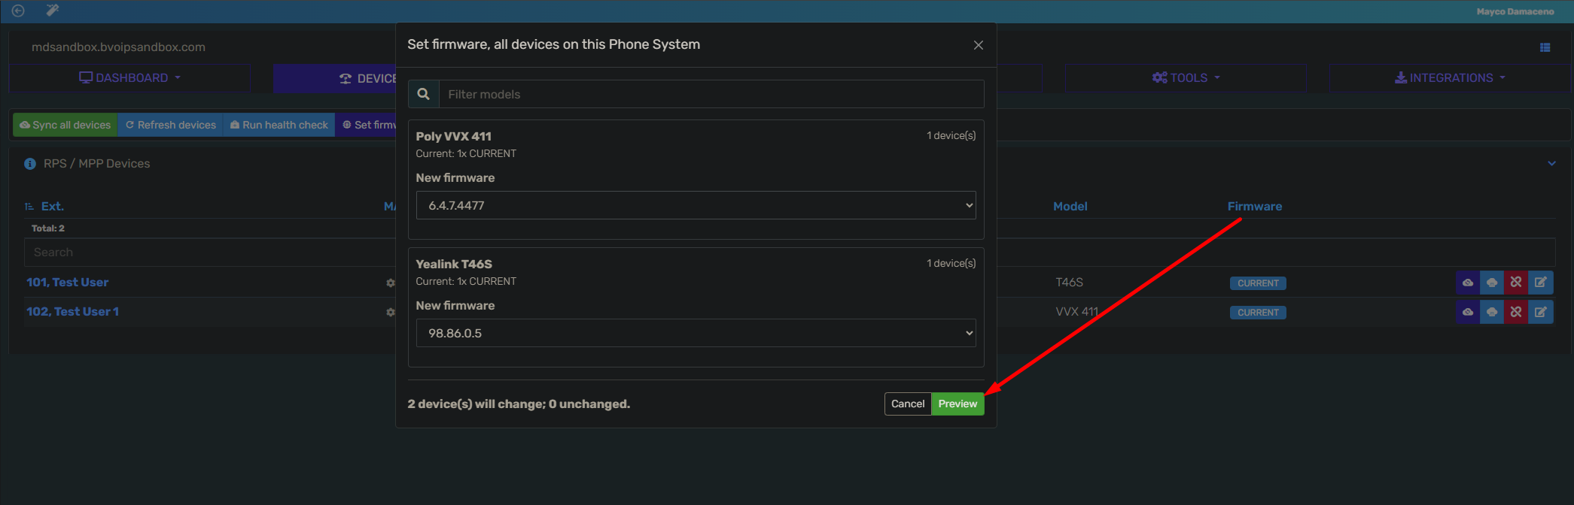Click edit icon for T46S row

tap(1541, 283)
